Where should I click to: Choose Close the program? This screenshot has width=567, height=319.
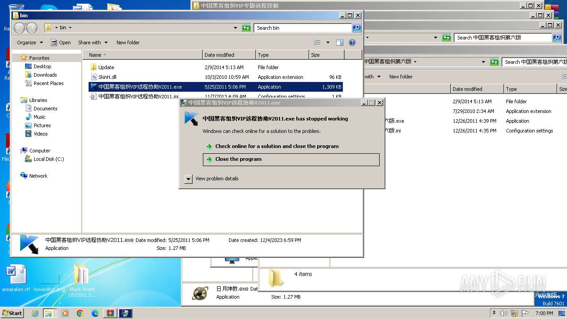pyautogui.click(x=291, y=159)
